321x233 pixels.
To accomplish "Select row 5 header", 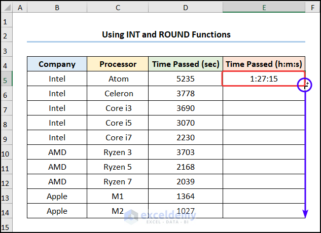I will [6, 79].
